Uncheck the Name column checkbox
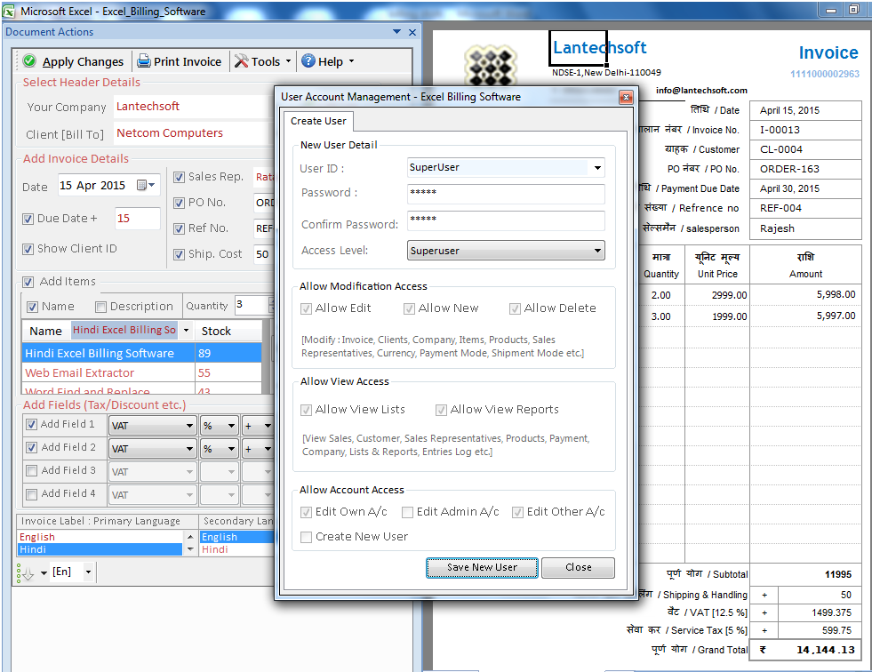Image resolution: width=872 pixels, height=672 pixels. click(32, 307)
